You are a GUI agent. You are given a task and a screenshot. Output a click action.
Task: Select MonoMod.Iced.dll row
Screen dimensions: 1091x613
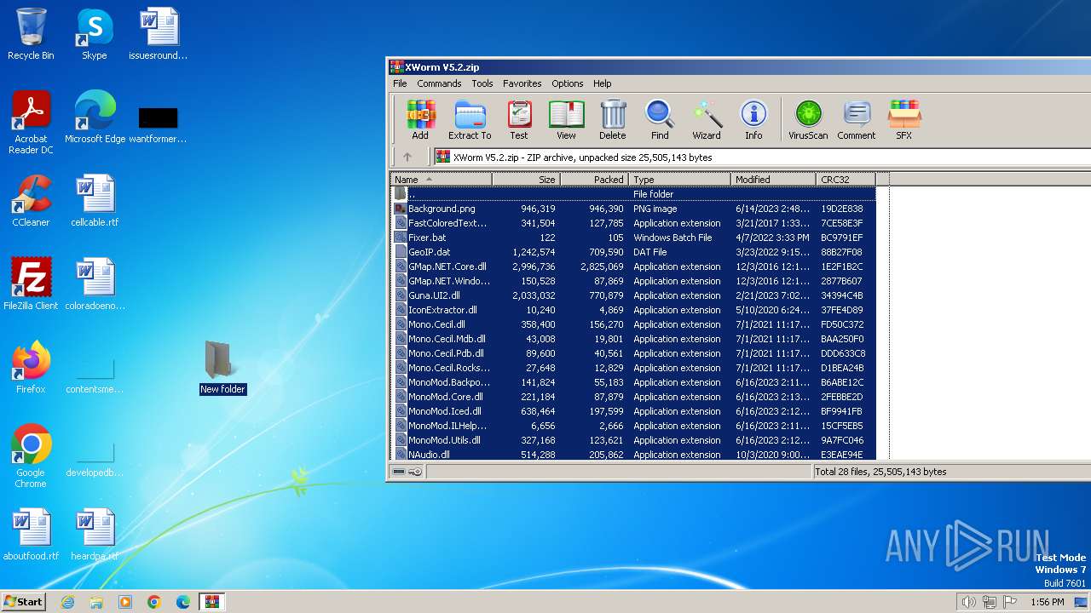tap(633, 411)
